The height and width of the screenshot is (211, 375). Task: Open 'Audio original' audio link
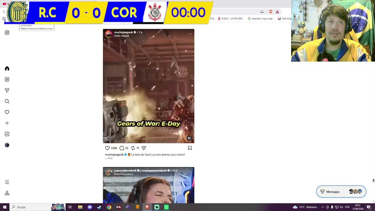pos(122,36)
